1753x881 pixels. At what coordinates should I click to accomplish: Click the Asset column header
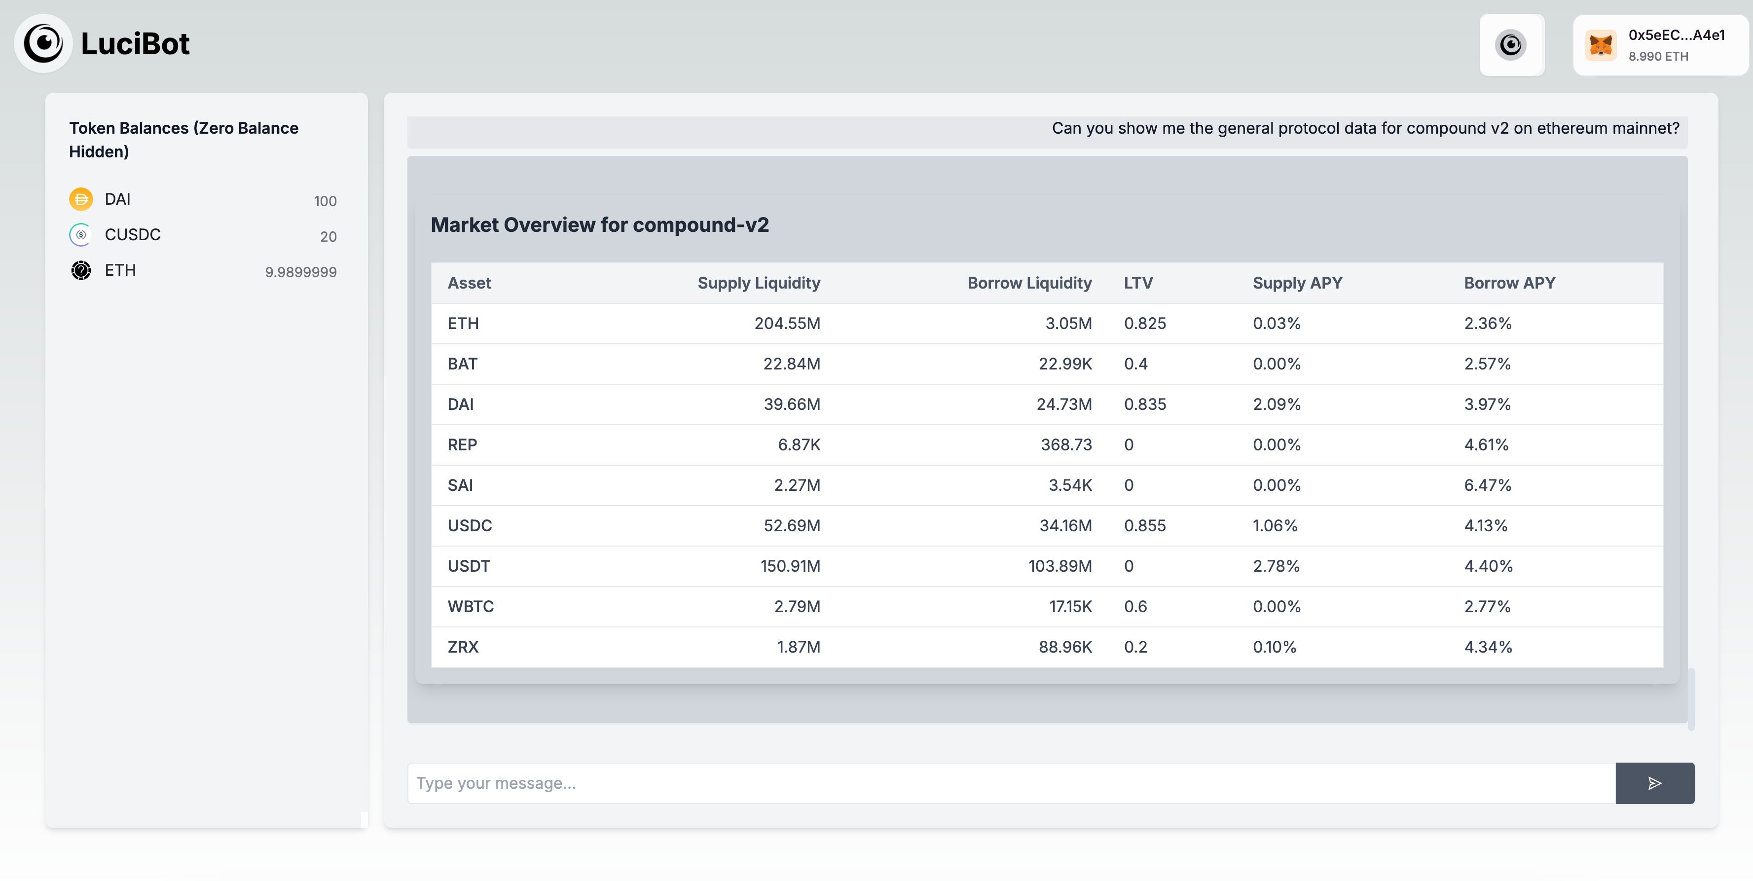tap(469, 283)
